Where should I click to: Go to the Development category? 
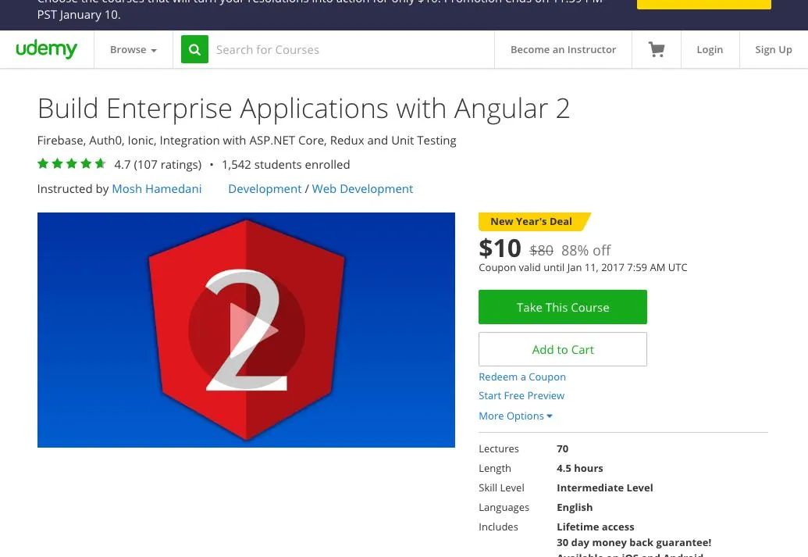click(265, 188)
